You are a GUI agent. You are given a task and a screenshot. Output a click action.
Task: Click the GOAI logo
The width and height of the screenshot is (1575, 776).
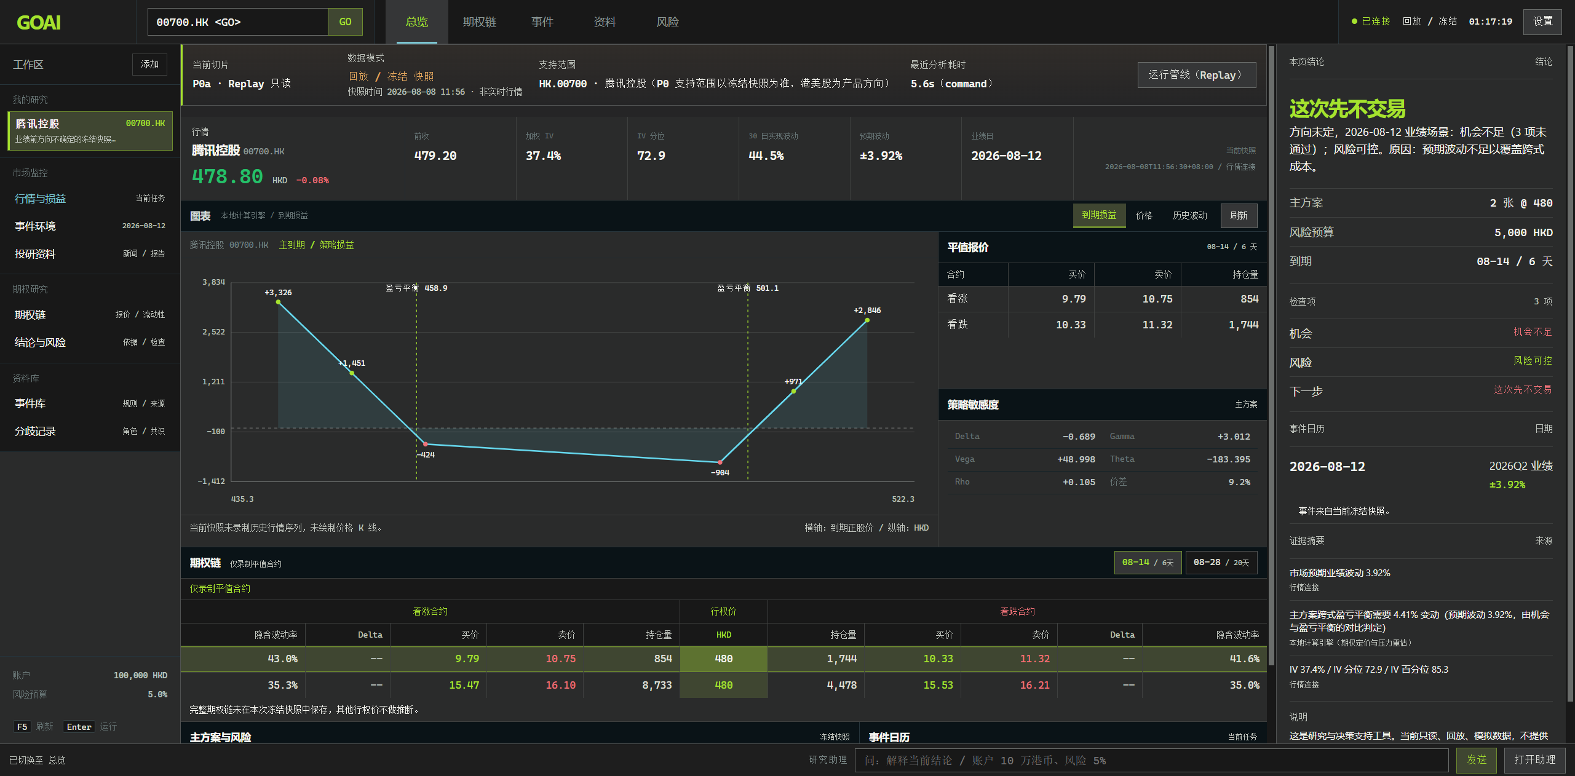(x=39, y=23)
